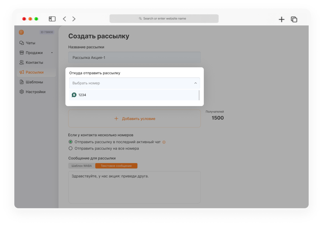The height and width of the screenshot is (226, 323).
Task: Open Контакты people icon in sidebar
Action: coord(22,62)
